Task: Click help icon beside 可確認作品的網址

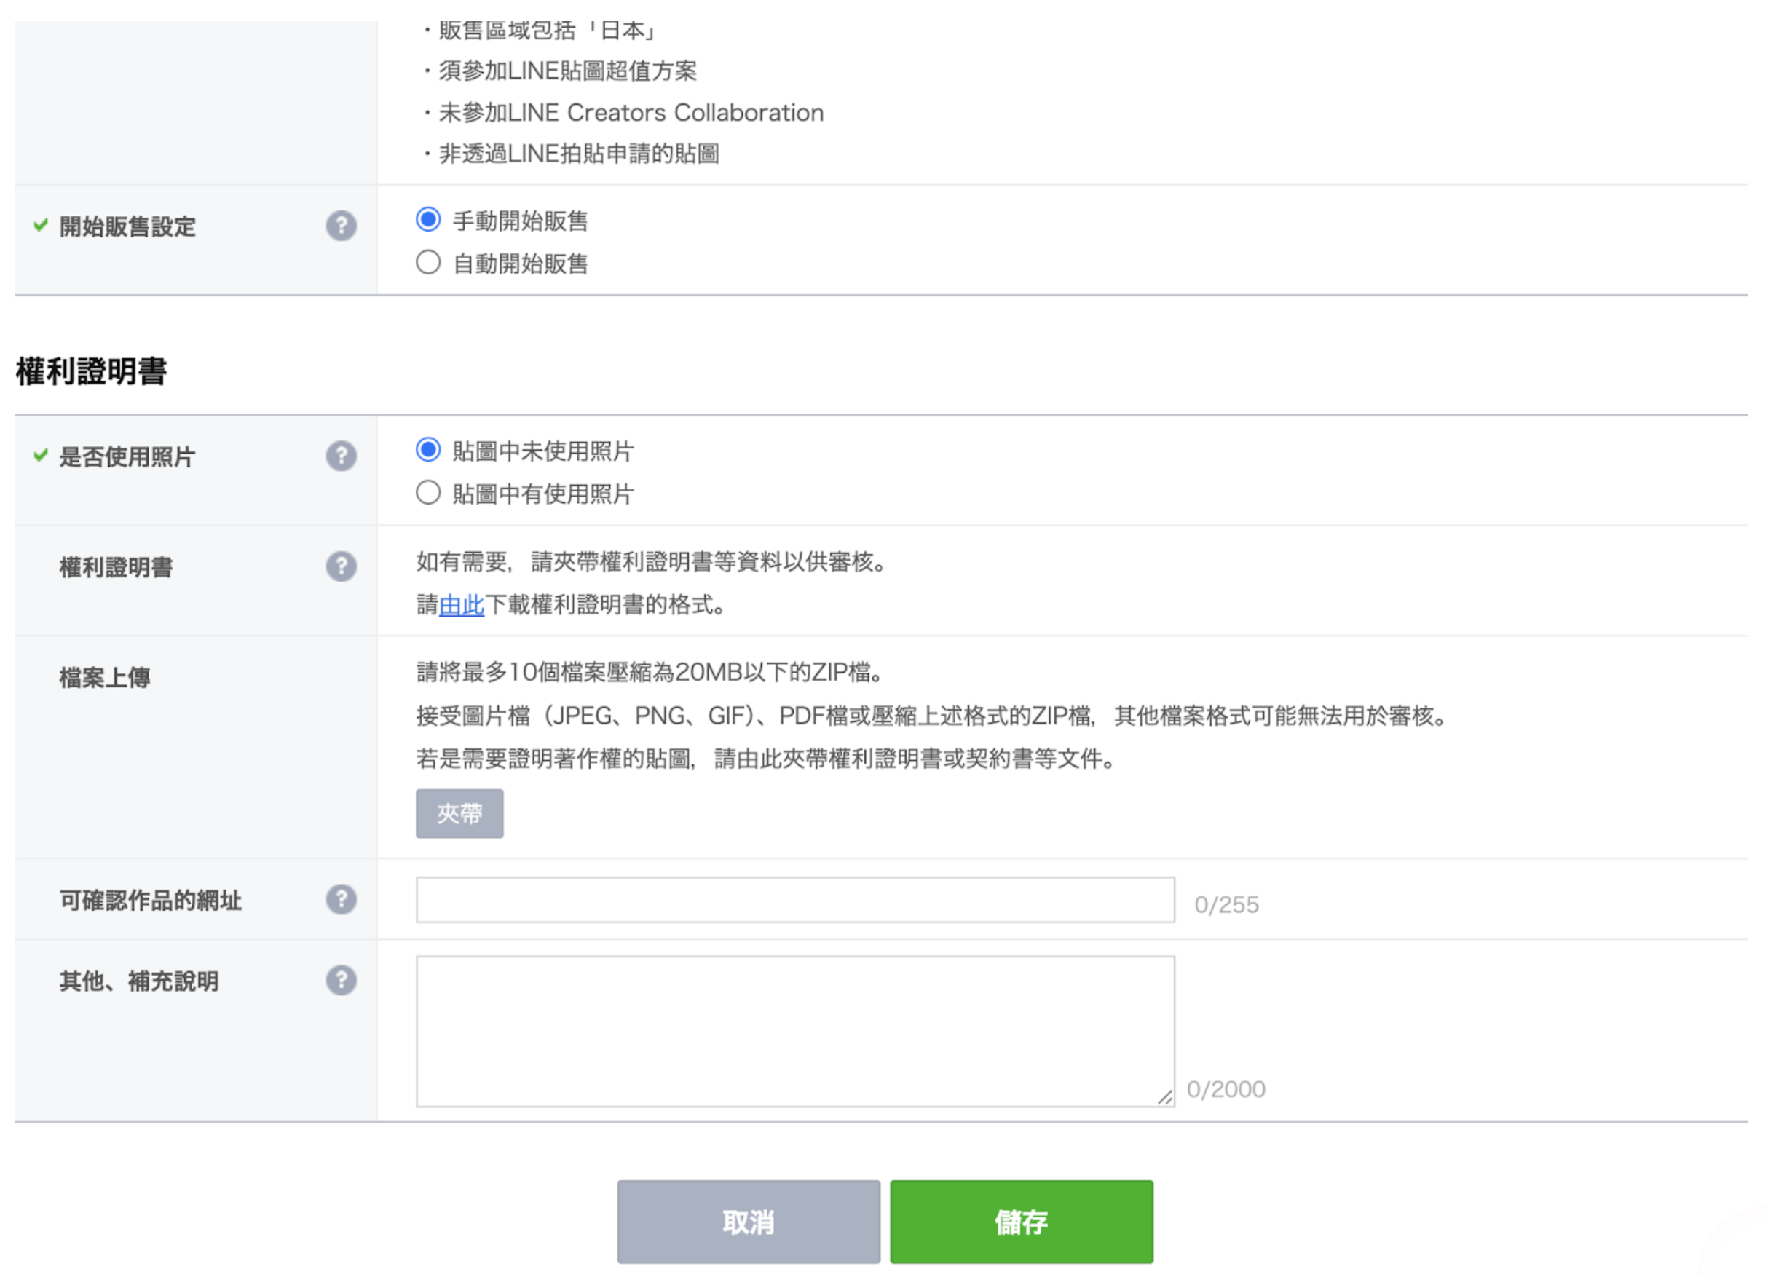Action: click(x=341, y=900)
